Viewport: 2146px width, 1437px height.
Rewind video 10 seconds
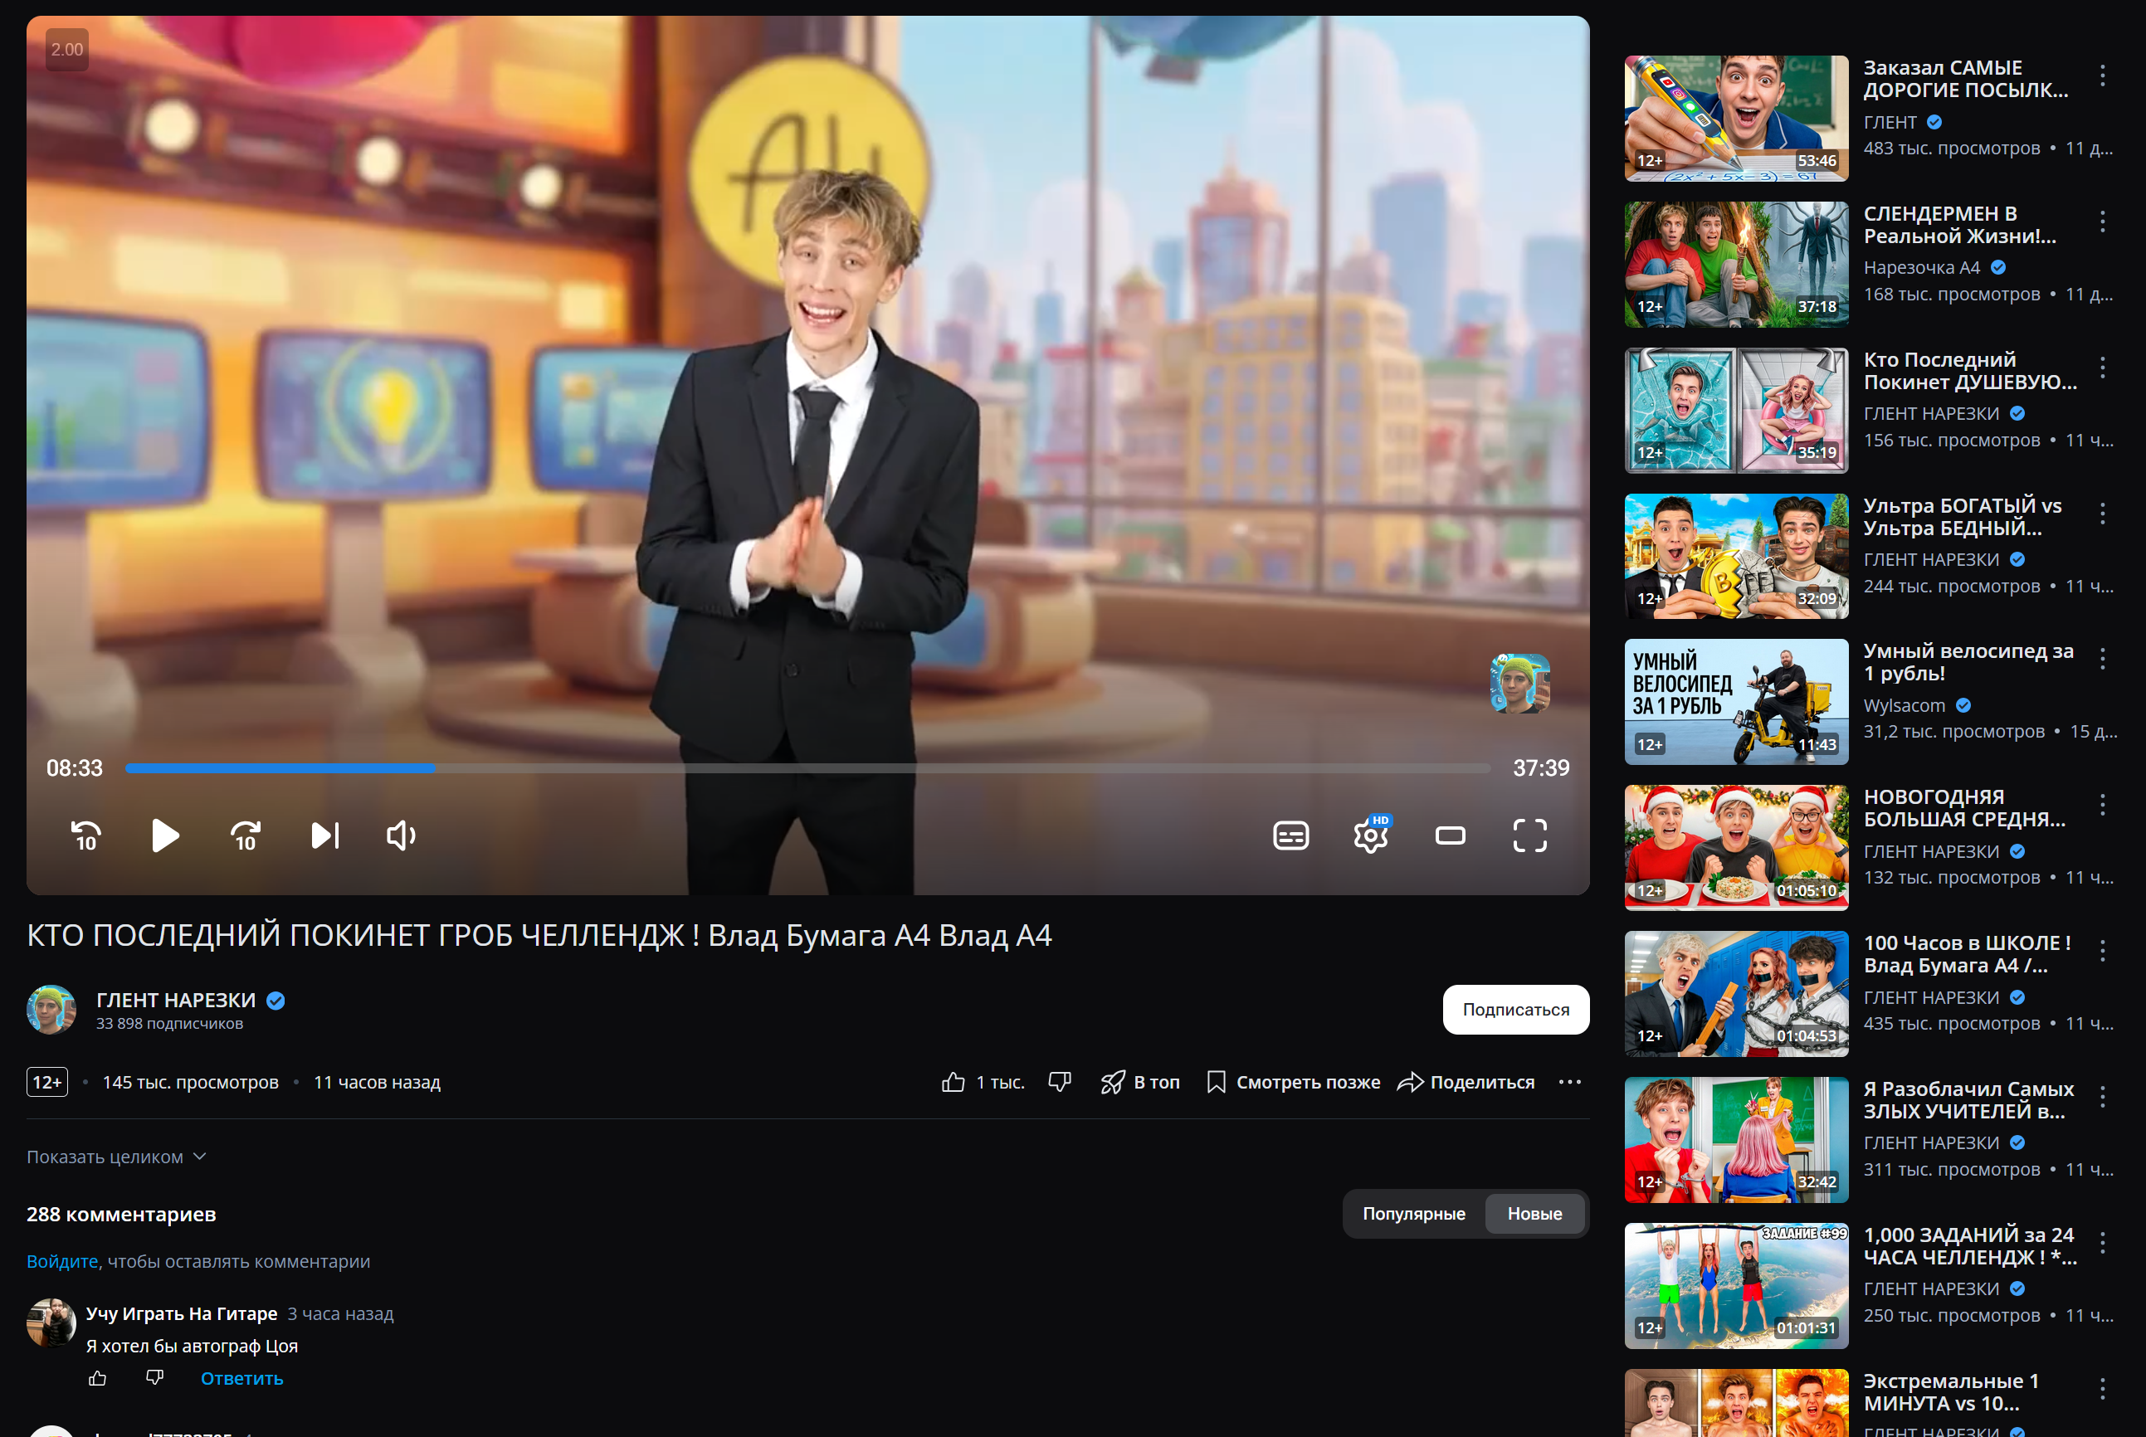(86, 835)
